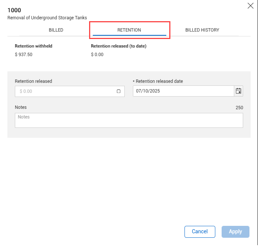Click the $ 0.00 released to date value
Viewport: 258px width, 250px height.
click(97, 55)
